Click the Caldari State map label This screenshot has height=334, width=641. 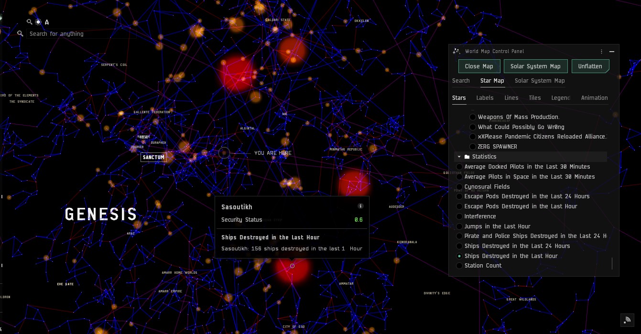(x=278, y=20)
